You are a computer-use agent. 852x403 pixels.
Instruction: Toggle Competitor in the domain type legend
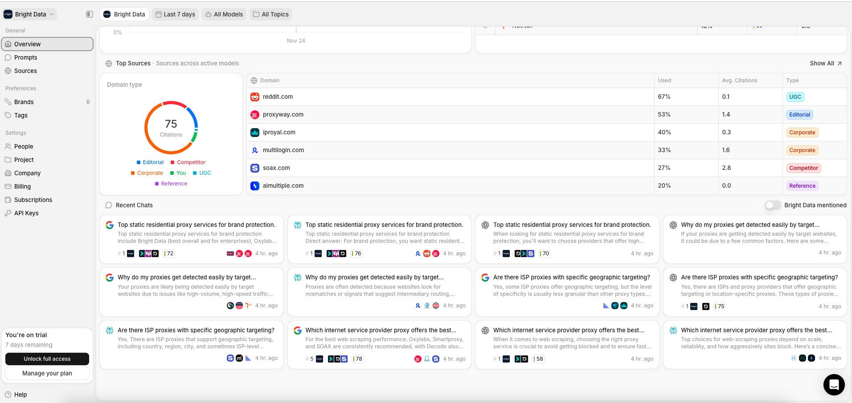188,162
